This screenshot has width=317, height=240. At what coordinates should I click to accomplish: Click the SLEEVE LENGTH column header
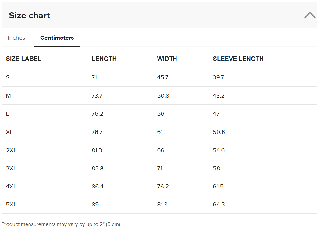tap(238, 59)
